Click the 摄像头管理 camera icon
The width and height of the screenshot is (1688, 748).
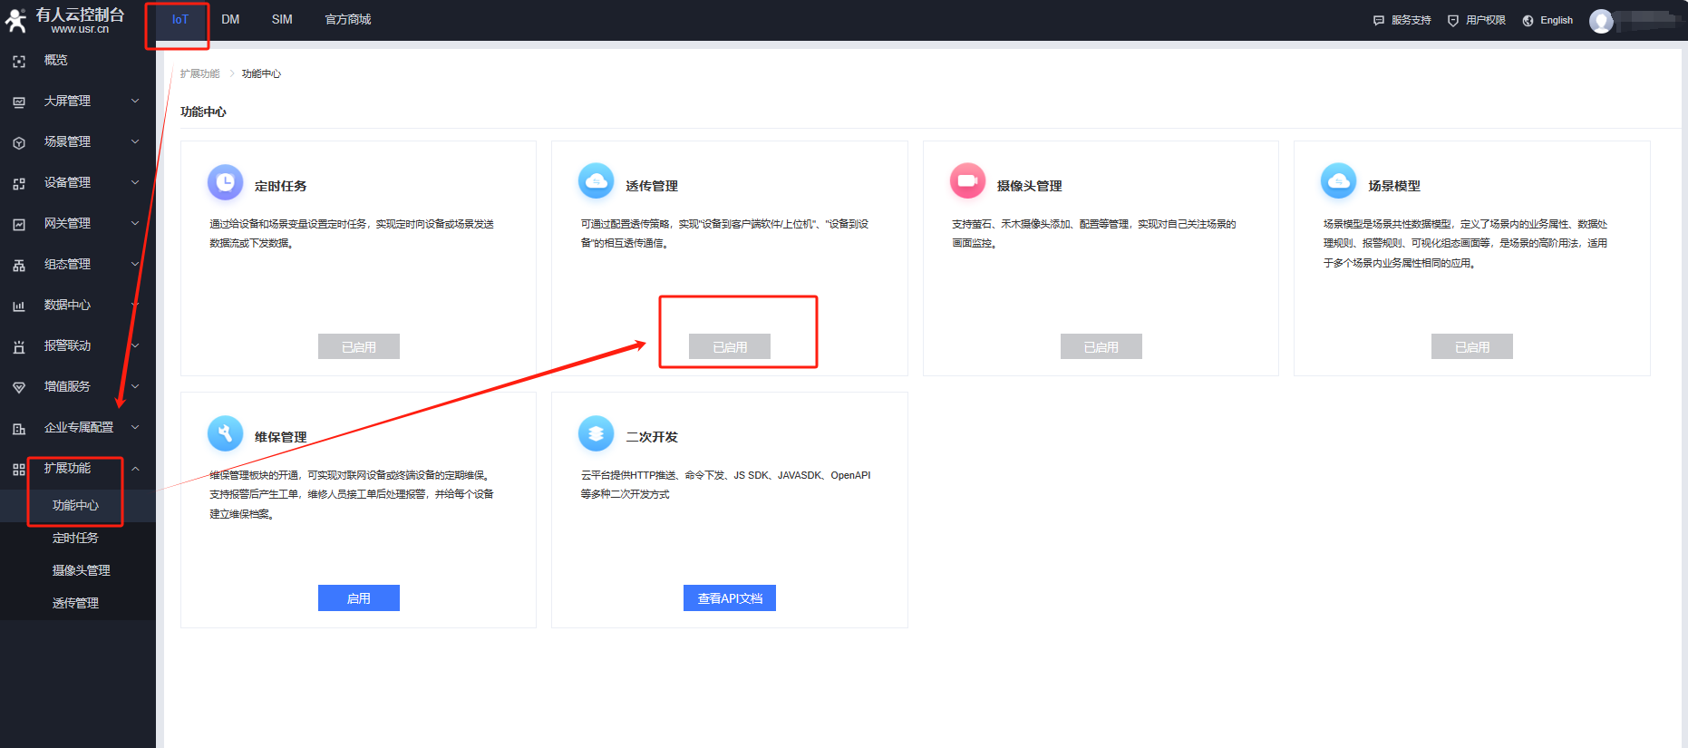tap(967, 181)
